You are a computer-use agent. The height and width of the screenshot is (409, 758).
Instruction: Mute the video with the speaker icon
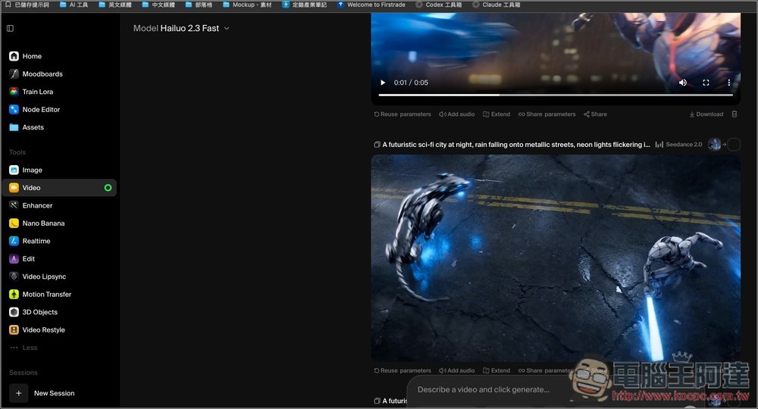coord(683,83)
